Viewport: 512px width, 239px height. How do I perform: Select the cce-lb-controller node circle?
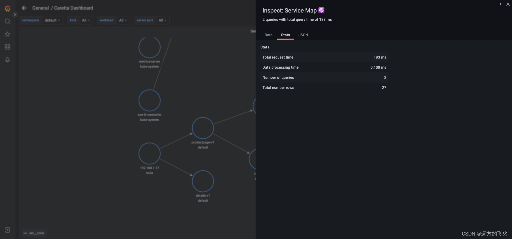pos(149,100)
